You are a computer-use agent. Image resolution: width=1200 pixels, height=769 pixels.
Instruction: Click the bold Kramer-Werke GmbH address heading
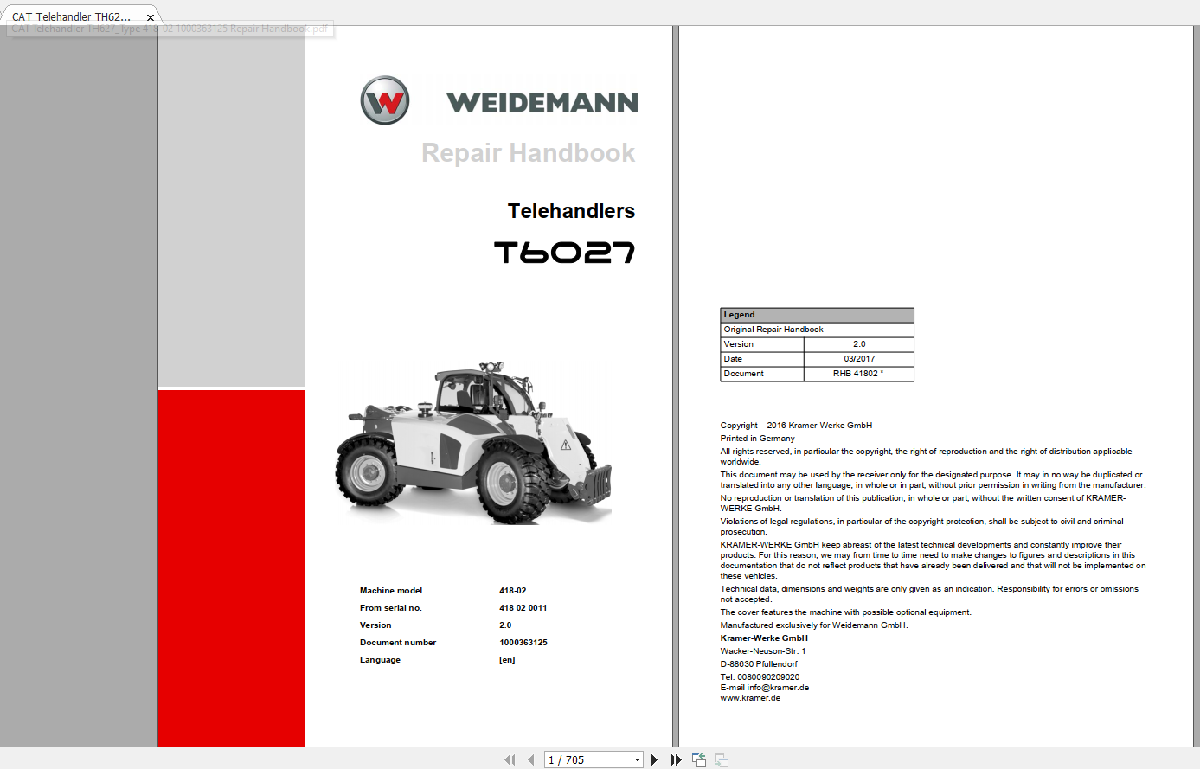764,638
